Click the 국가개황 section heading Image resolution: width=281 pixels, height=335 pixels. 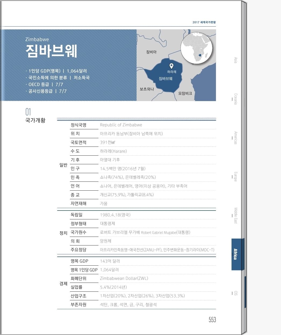[x=35, y=120]
